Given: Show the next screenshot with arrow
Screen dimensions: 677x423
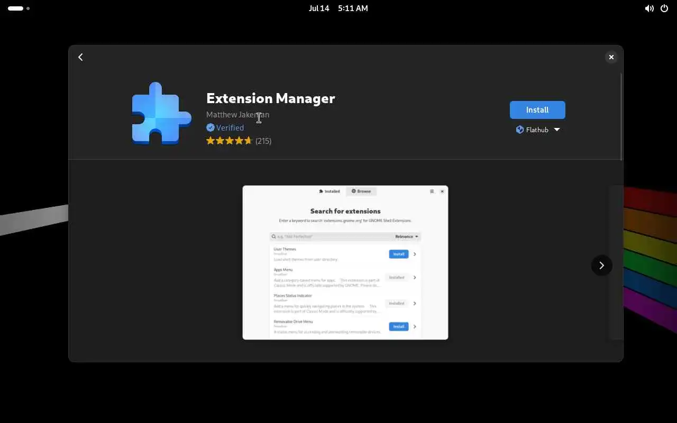Looking at the screenshot, I should pos(601,265).
